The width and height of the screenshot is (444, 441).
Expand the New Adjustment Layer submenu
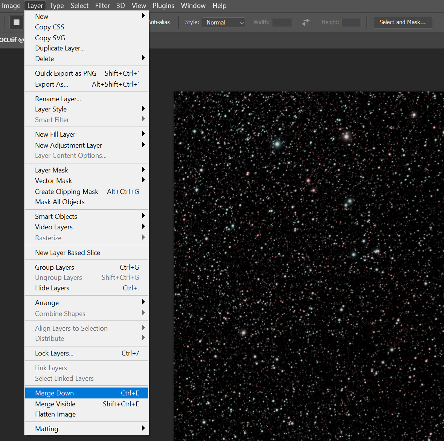coord(87,145)
